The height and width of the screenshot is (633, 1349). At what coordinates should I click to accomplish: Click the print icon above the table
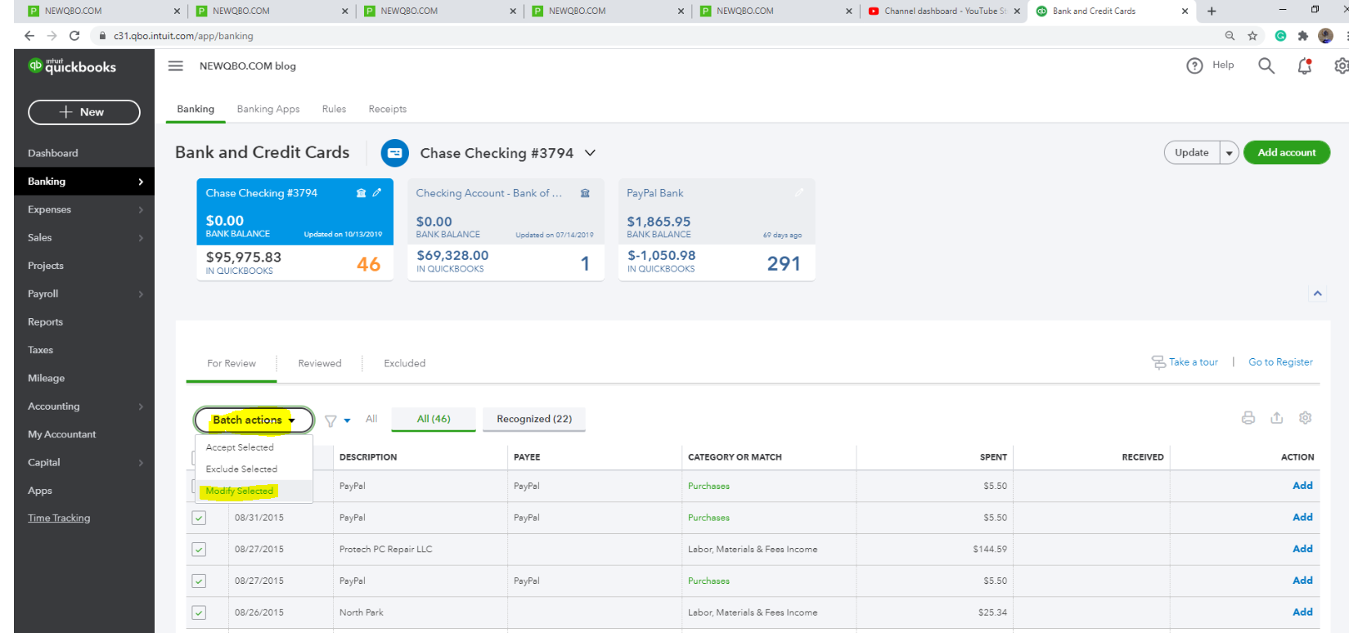1248,418
